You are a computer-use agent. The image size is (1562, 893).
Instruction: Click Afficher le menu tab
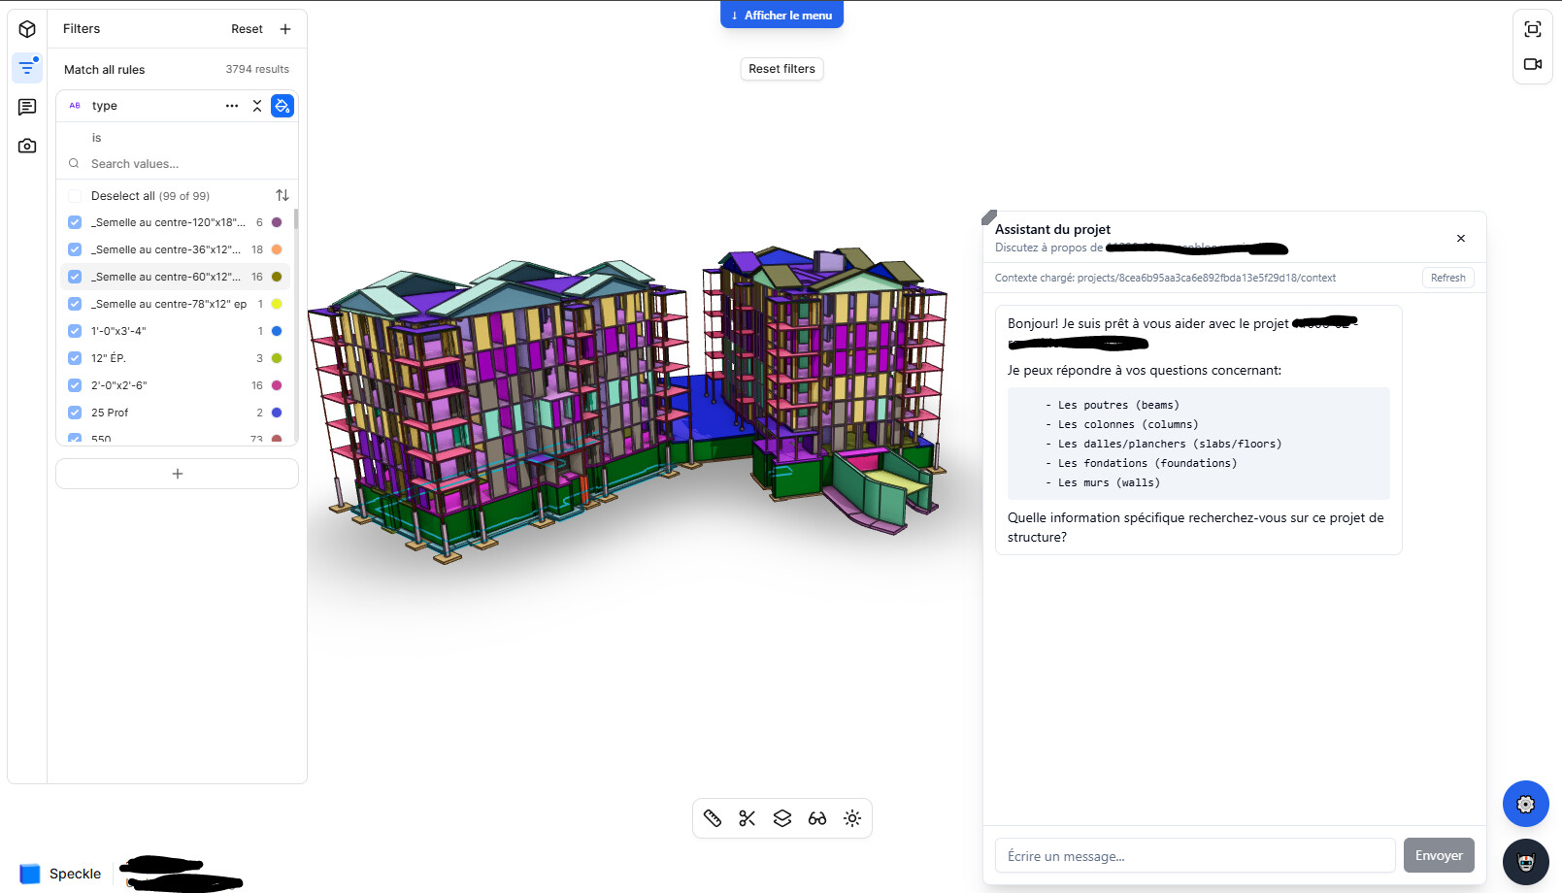pyautogui.click(x=781, y=16)
